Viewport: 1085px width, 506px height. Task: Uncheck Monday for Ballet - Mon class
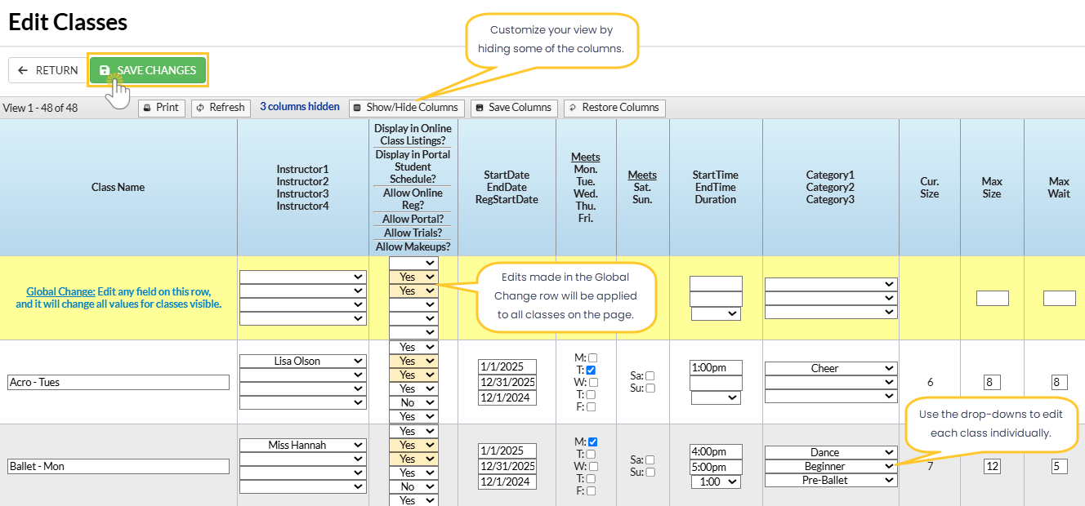(x=592, y=442)
